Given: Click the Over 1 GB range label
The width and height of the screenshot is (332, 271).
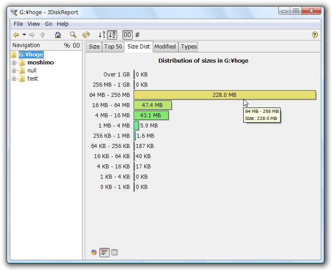Looking at the screenshot, I should (116, 75).
